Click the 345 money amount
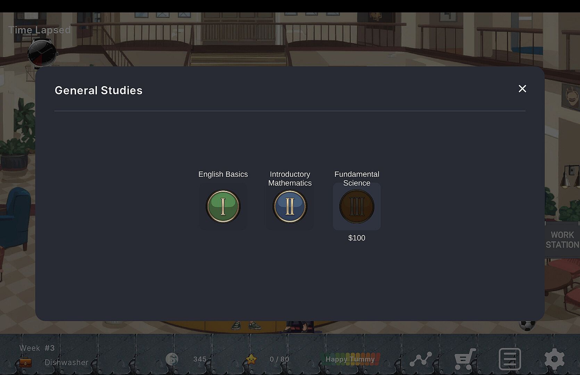This screenshot has height=375, width=580. click(200, 359)
